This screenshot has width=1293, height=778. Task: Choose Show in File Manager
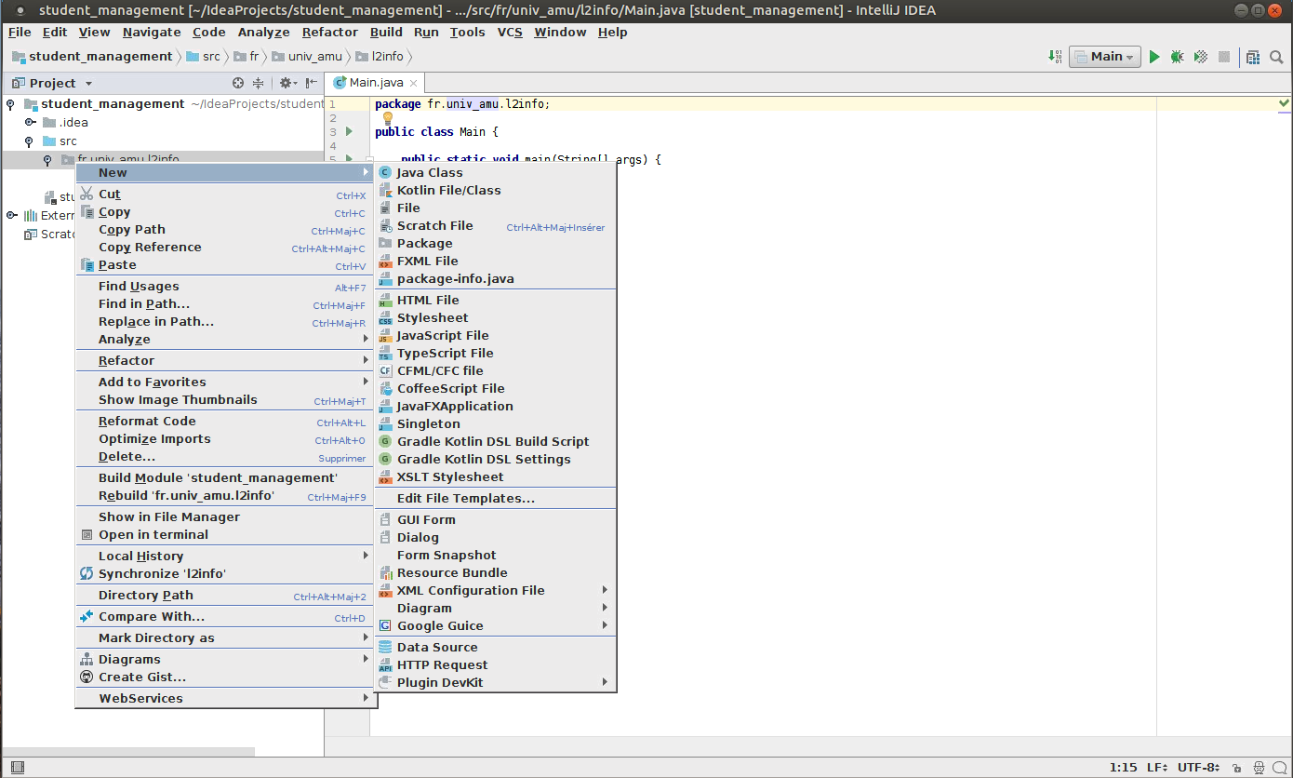223,517
